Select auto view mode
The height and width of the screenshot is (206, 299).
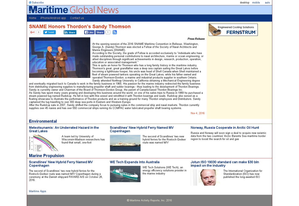click(x=267, y=2)
